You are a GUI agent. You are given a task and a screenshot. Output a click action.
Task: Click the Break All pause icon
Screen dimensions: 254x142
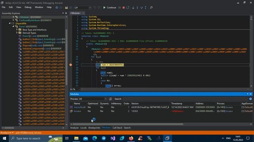pyautogui.click(x=119, y=7)
